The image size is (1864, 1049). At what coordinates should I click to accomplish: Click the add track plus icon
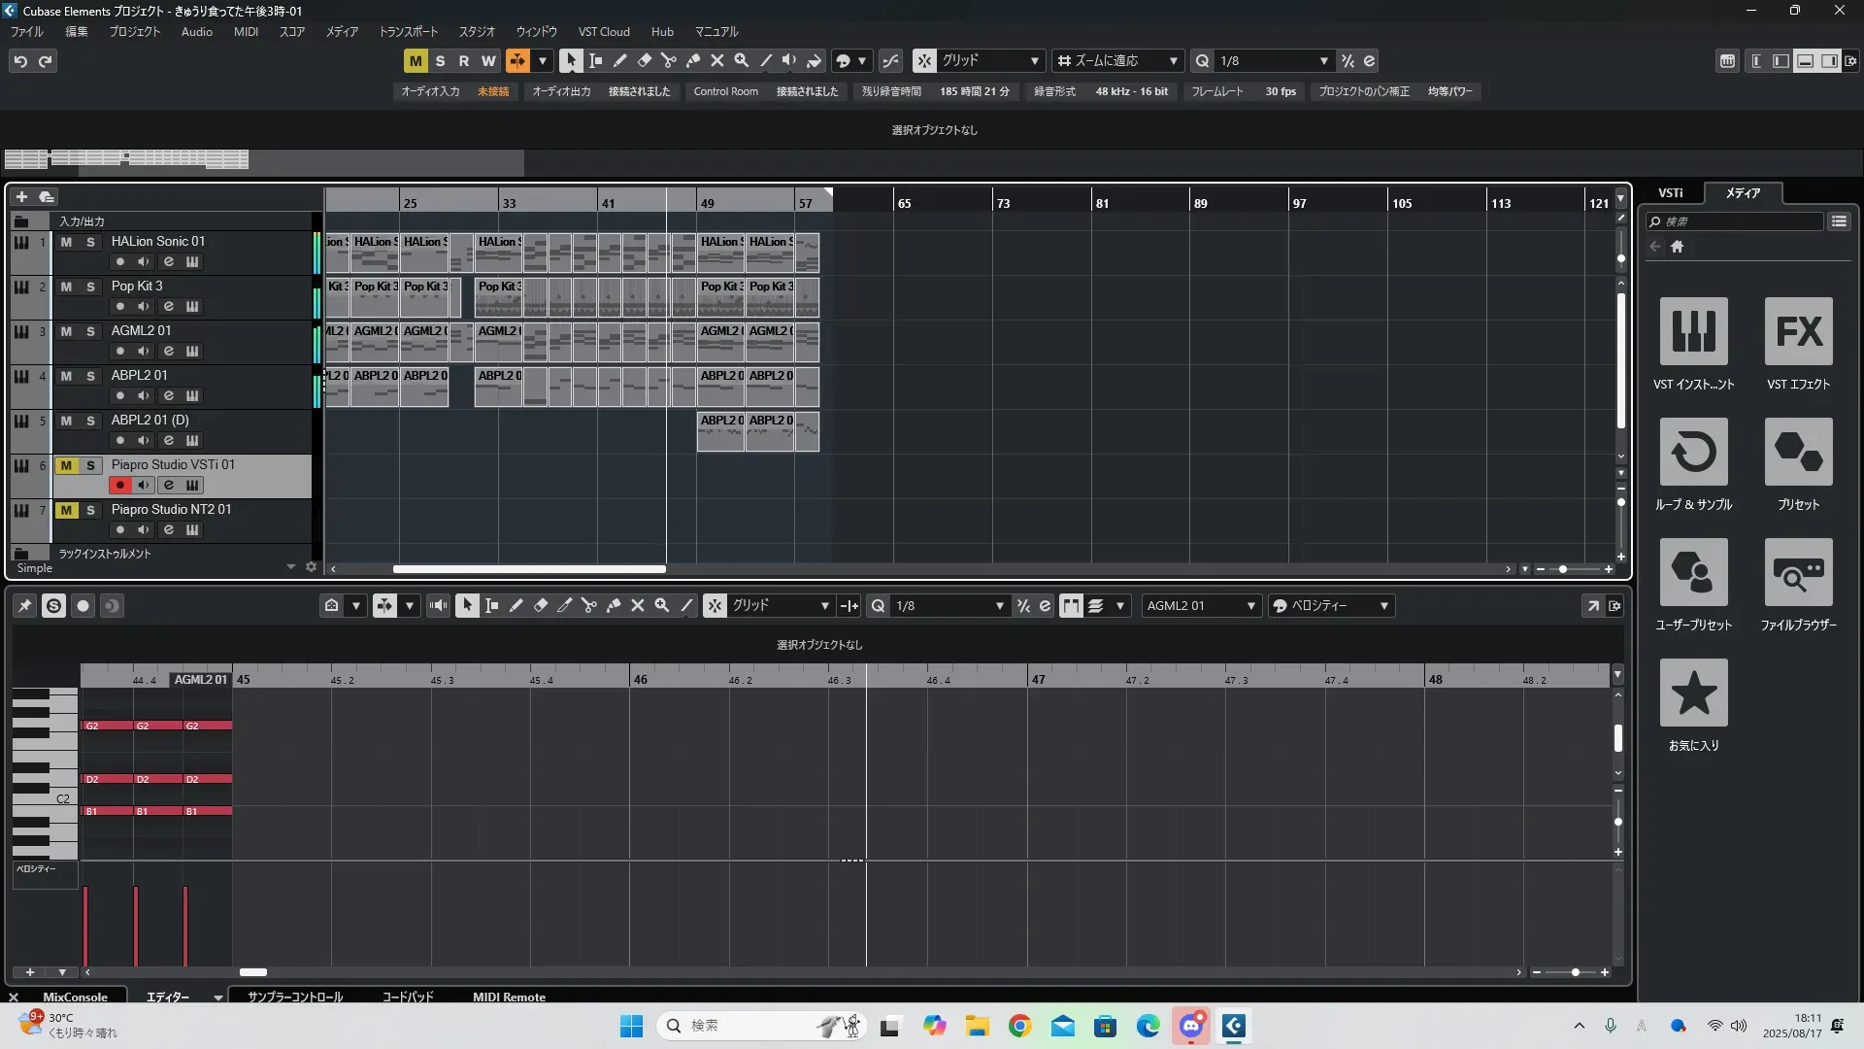[x=21, y=197]
